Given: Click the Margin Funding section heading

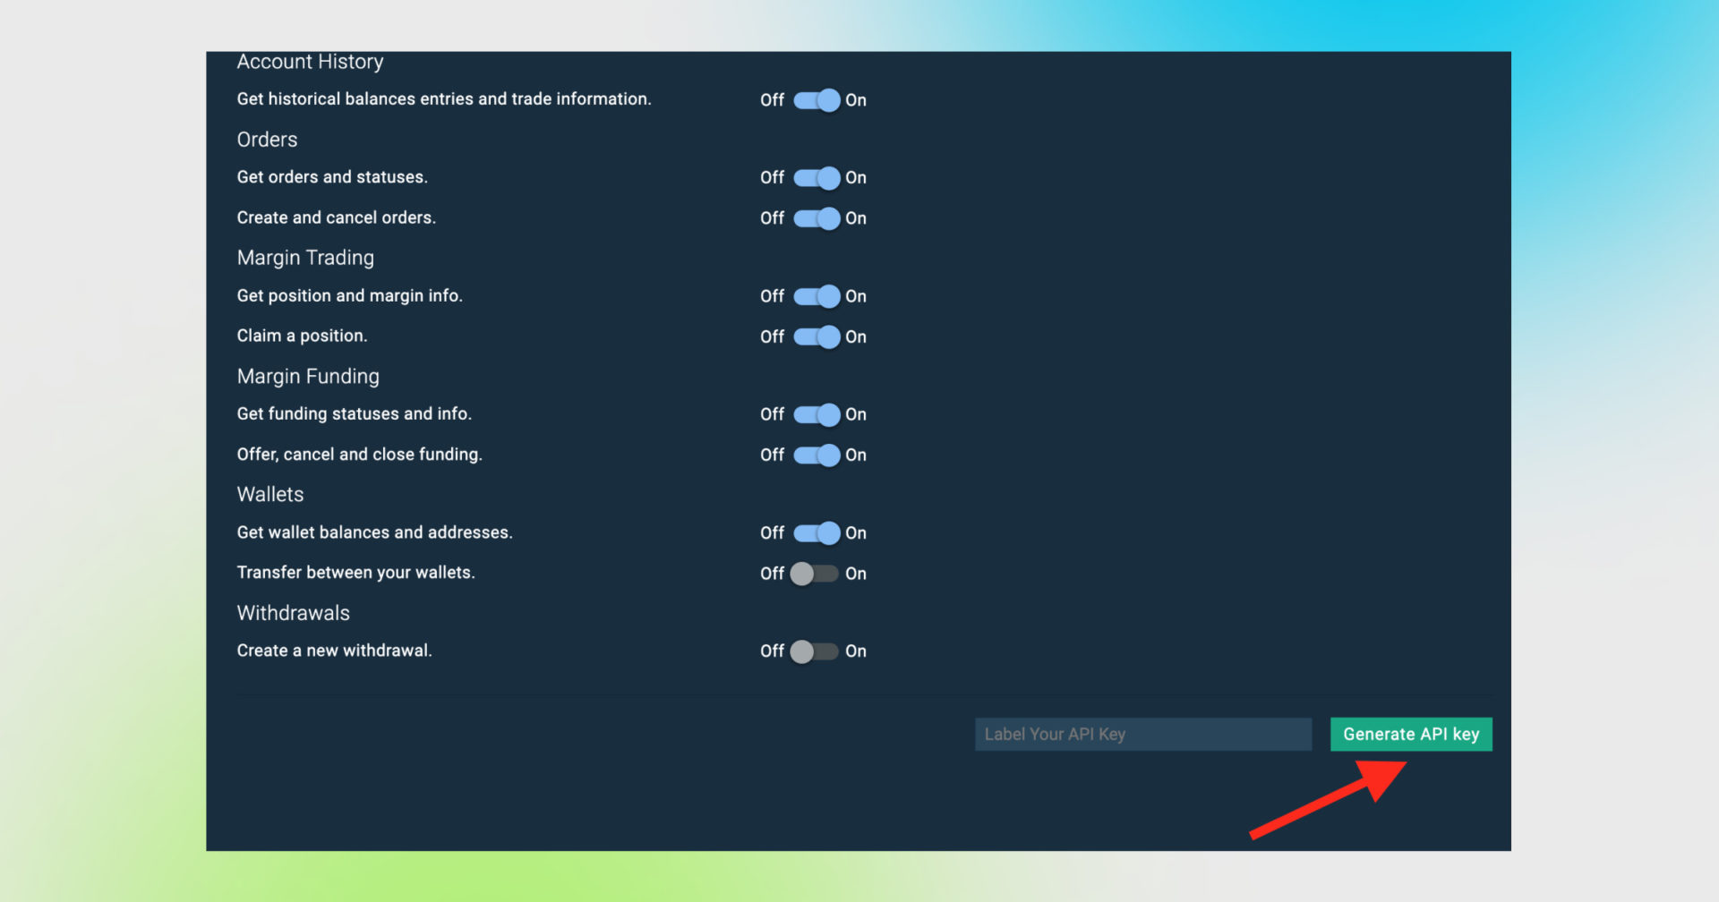Looking at the screenshot, I should [x=308, y=376].
